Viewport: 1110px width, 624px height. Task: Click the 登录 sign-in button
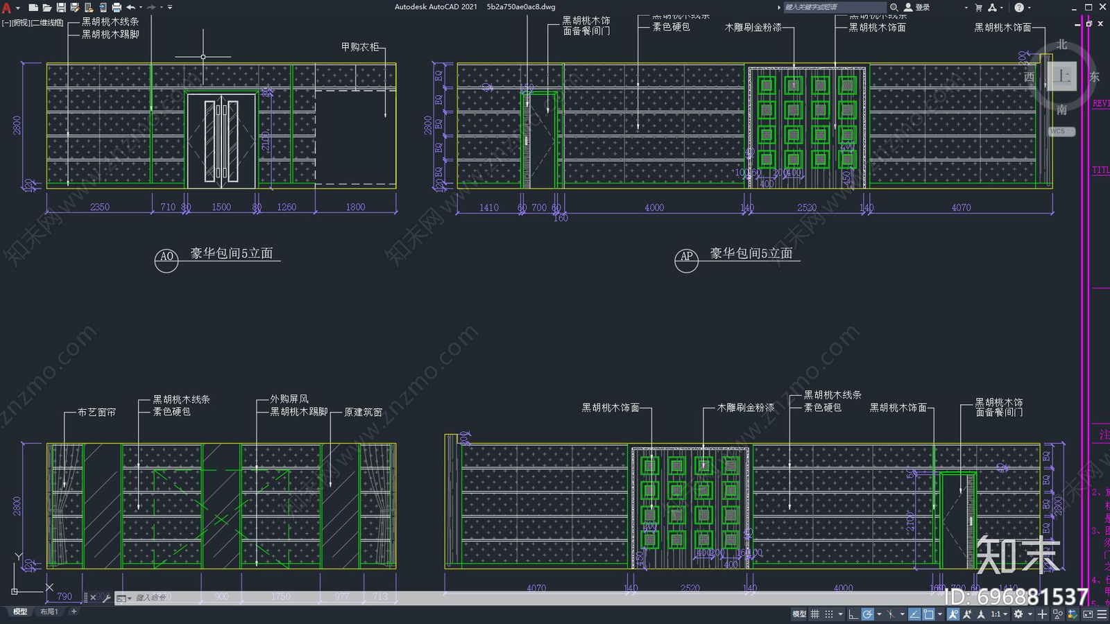click(917, 7)
